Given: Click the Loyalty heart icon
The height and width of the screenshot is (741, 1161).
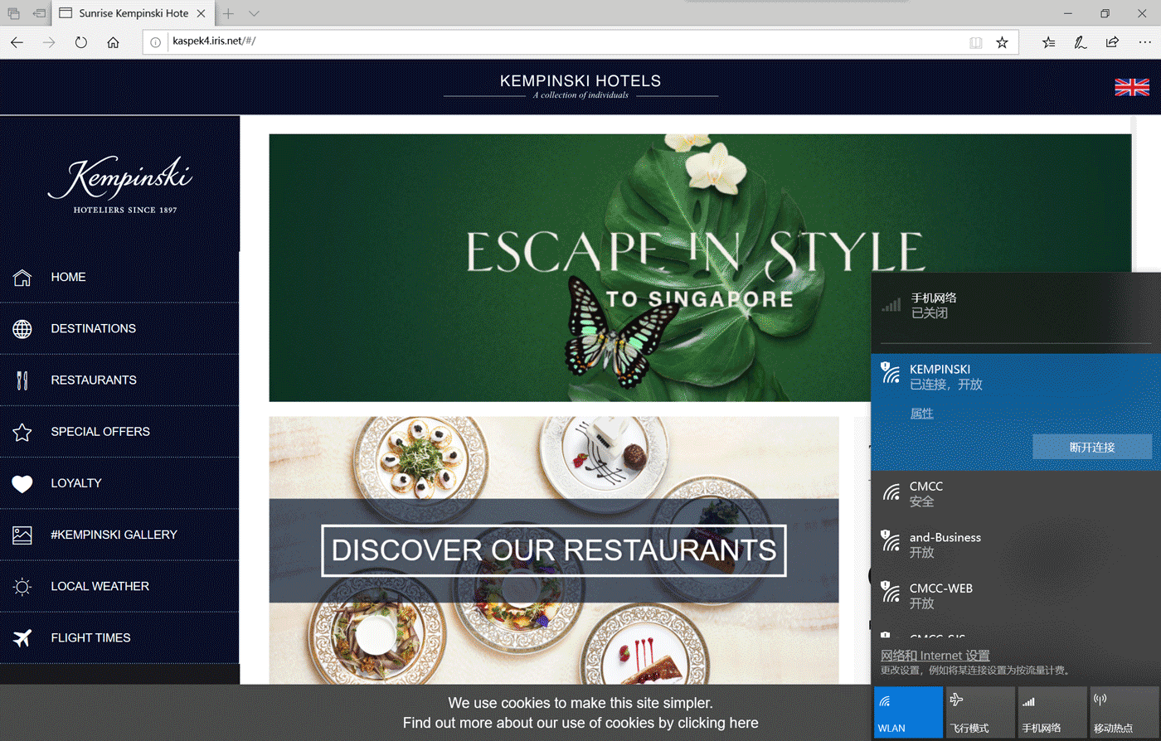Looking at the screenshot, I should click(x=22, y=483).
